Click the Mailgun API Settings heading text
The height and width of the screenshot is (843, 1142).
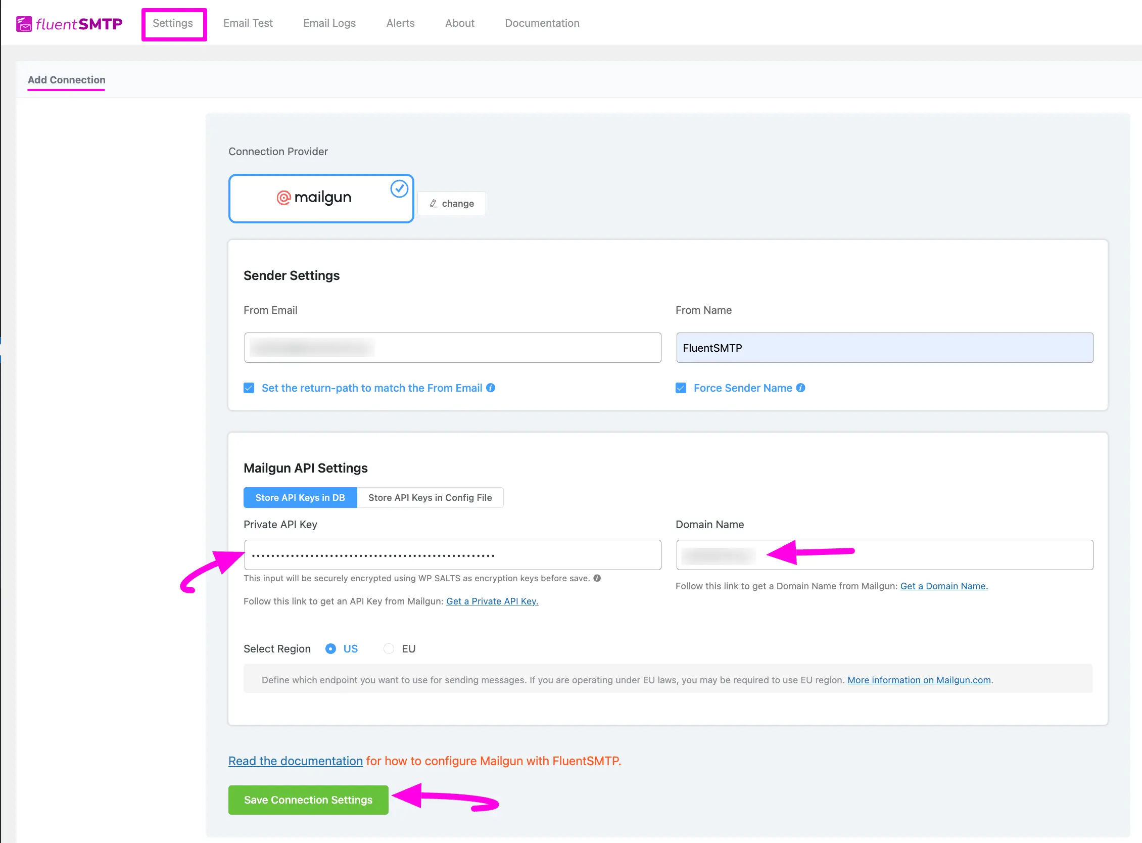pos(305,469)
